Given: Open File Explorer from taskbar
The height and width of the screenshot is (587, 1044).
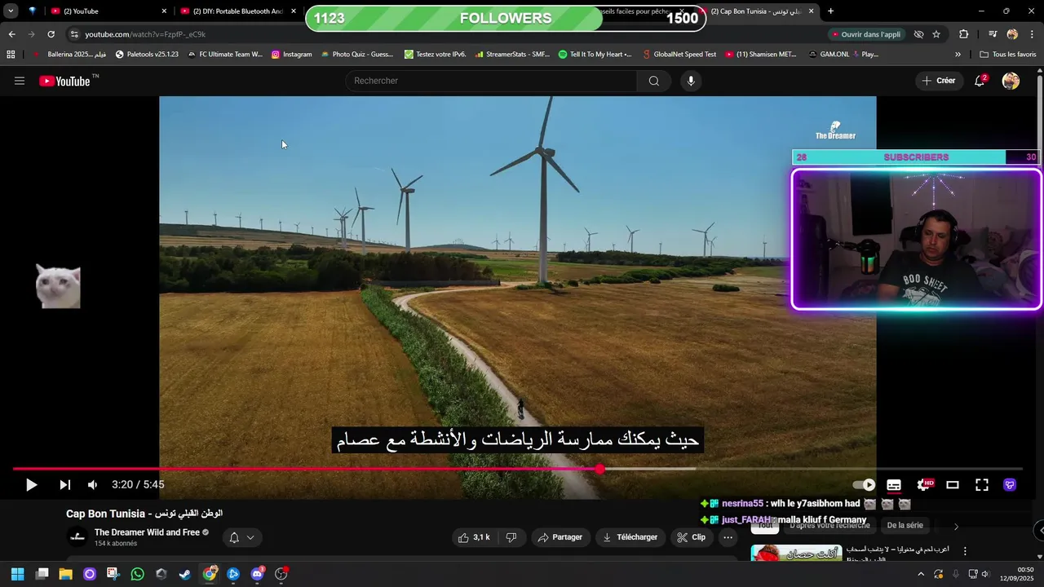Looking at the screenshot, I should [66, 574].
